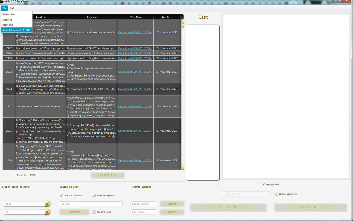Open the 'from' date picker calendar icon

tap(47, 204)
